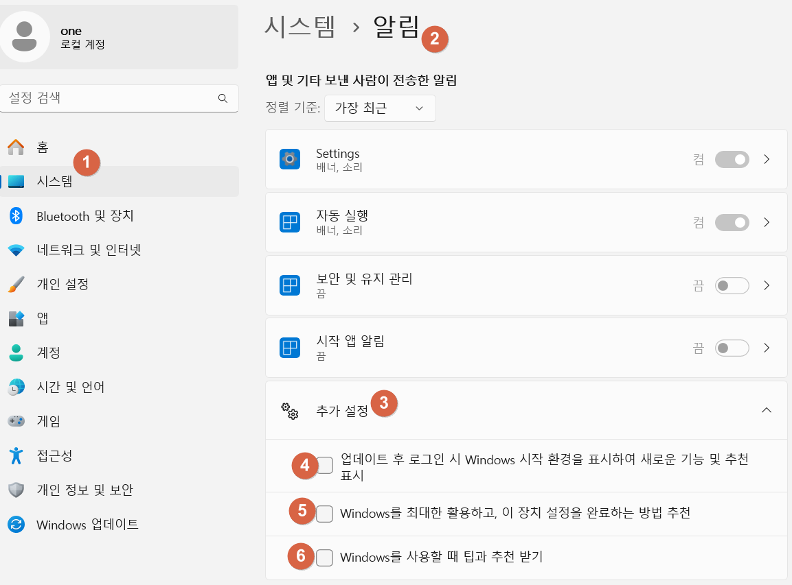Enable the 보안 및 유지 관리 toggle
This screenshot has height=585, width=792.
point(732,286)
